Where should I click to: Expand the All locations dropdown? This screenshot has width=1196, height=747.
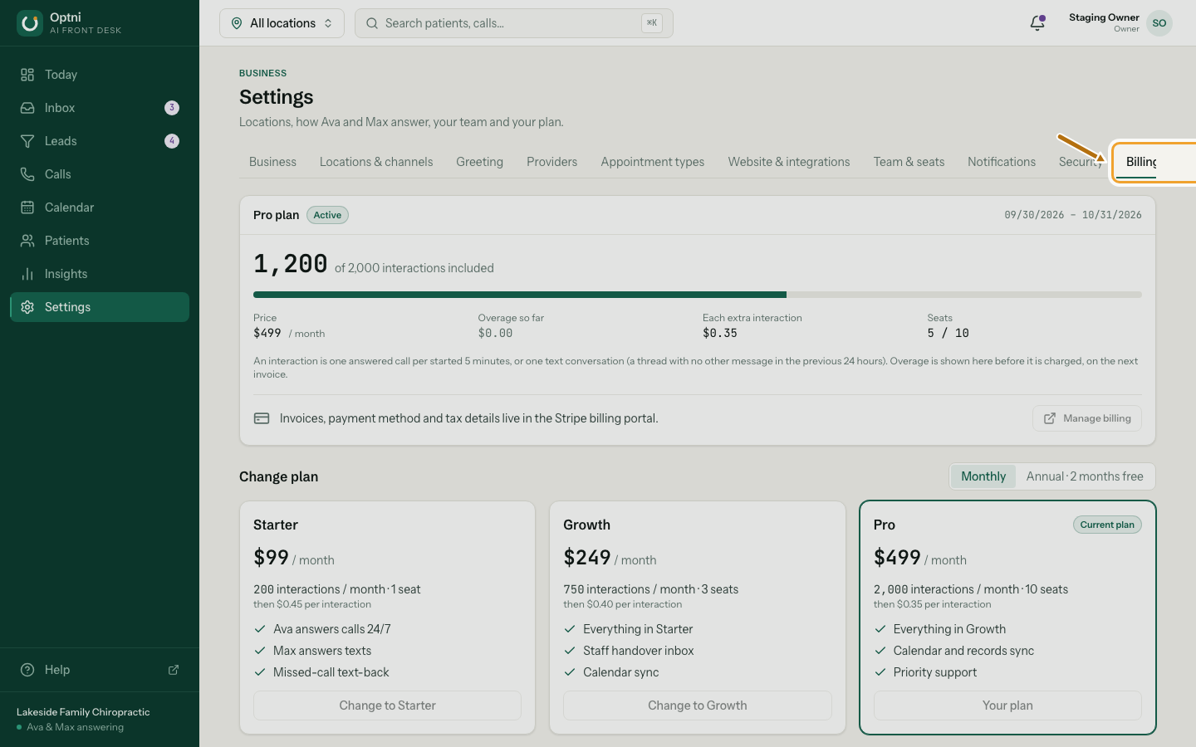point(282,23)
